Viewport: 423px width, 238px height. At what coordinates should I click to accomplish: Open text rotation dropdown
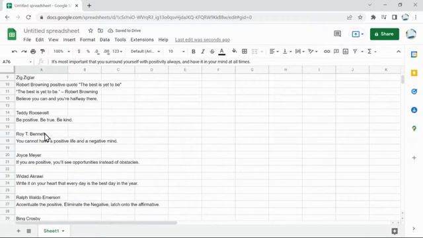tap(313, 52)
